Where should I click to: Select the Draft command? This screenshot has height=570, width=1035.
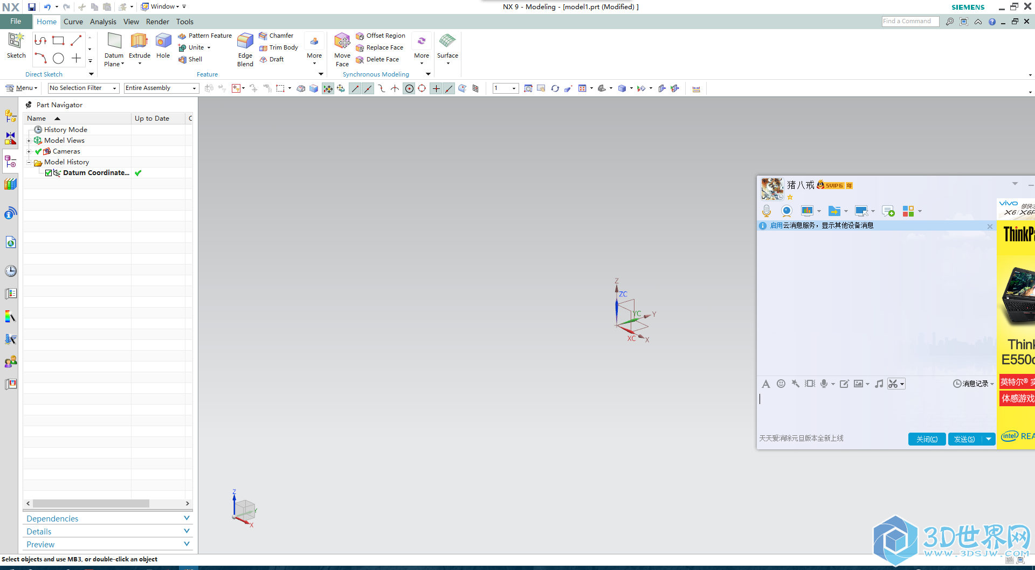[272, 59]
